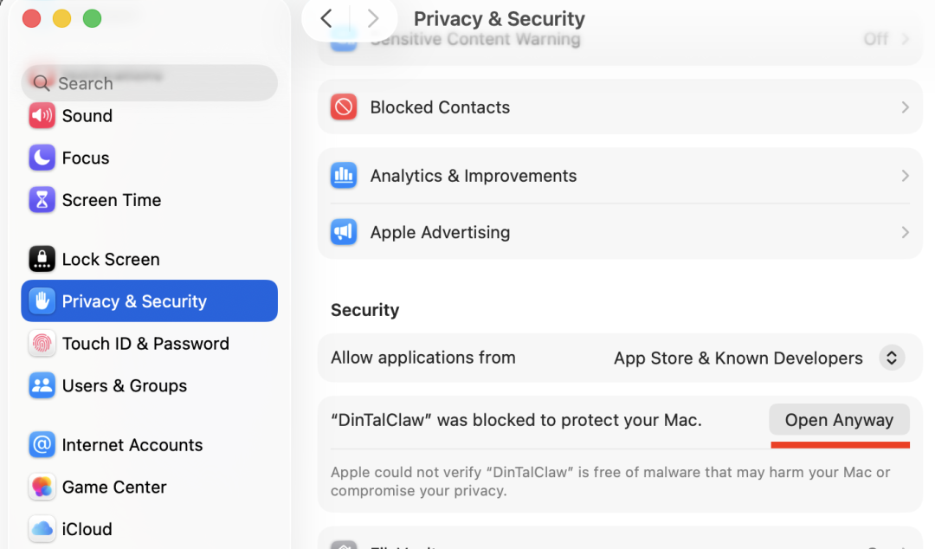This screenshot has width=935, height=549.
Task: Click the Lock Screen icon
Action: click(x=42, y=259)
